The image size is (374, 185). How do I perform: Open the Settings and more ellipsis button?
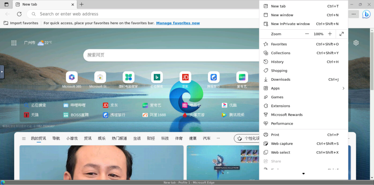click(x=354, y=14)
